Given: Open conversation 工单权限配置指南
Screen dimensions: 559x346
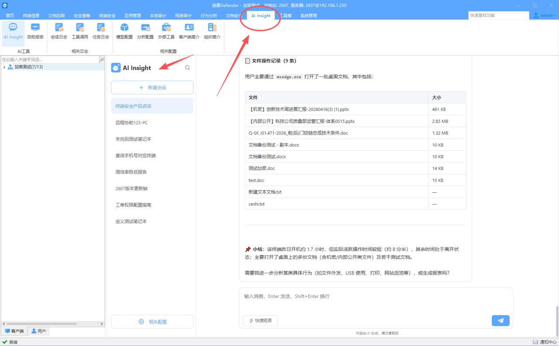Looking at the screenshot, I should click(152, 205).
